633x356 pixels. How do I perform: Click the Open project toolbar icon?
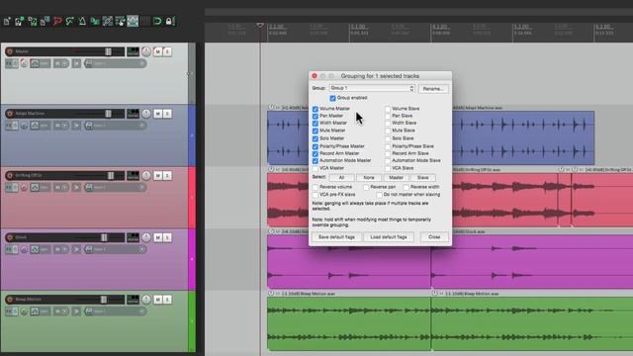point(20,21)
